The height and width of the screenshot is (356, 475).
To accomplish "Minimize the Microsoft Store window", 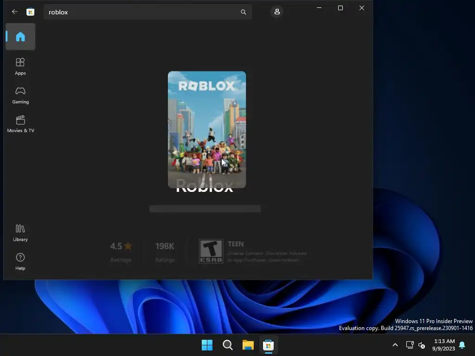I will (x=319, y=8).
